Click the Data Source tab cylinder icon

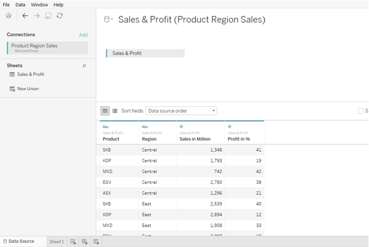point(5,241)
